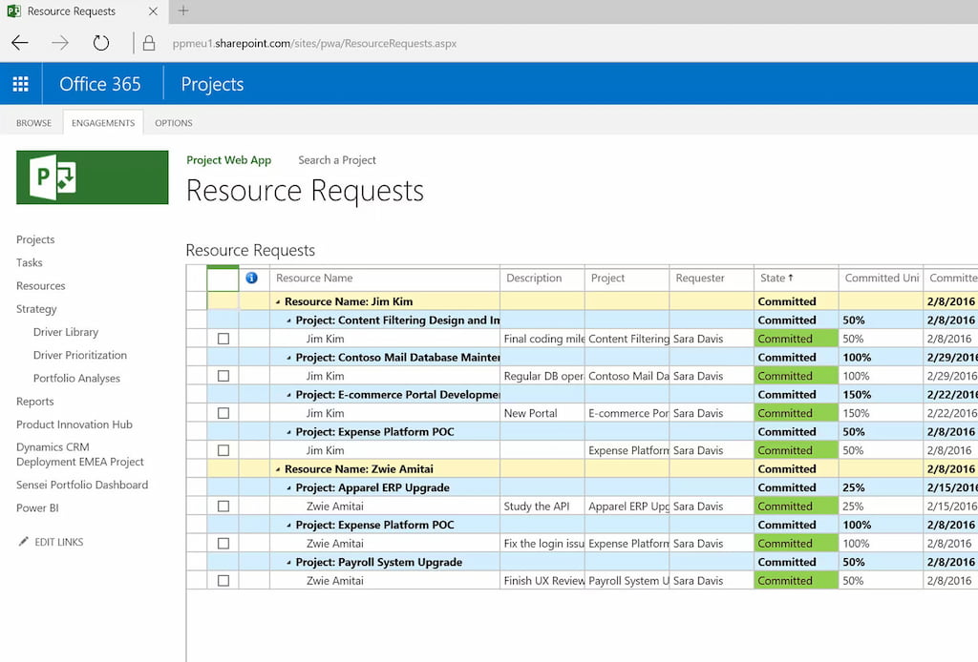
Task: Collapse the Resource Name: Zwie Amitai group
Action: 278,469
